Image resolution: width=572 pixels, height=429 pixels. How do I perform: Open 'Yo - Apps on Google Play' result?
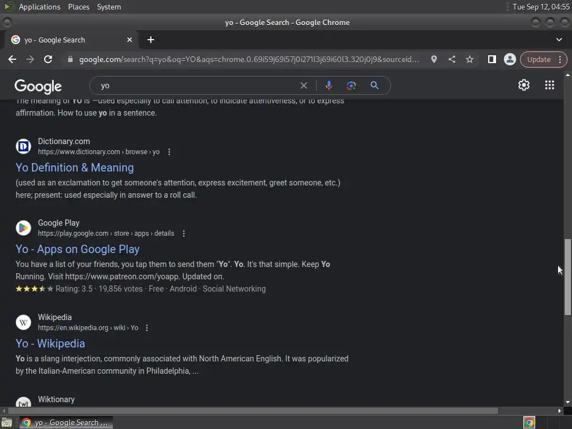coord(77,249)
